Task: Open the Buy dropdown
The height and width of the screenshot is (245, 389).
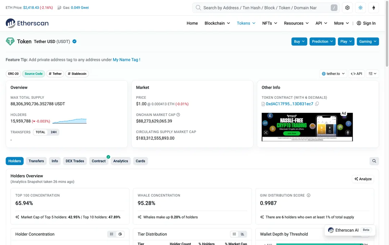Action: (x=299, y=41)
